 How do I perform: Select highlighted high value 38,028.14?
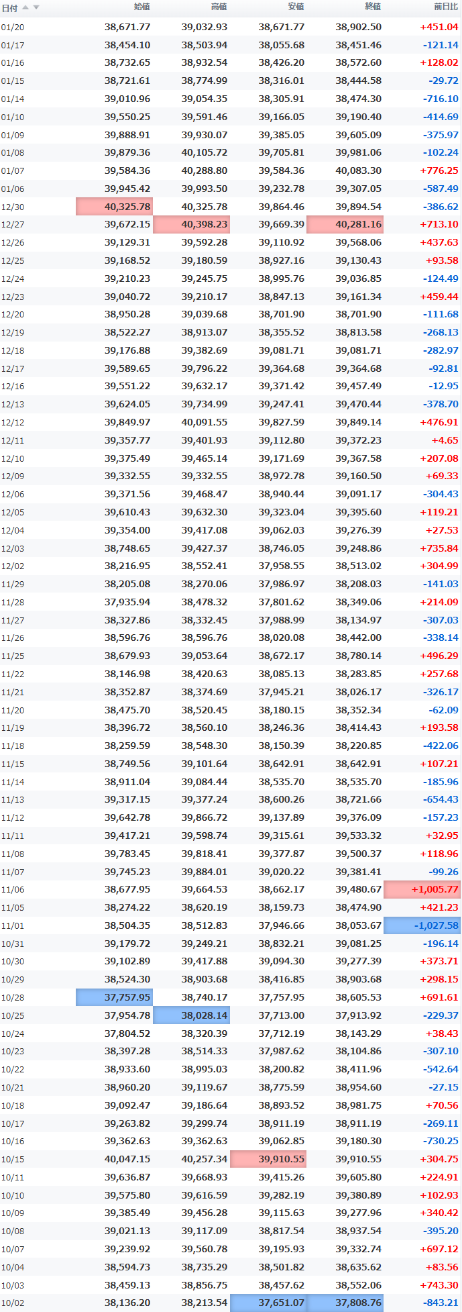(191, 1015)
